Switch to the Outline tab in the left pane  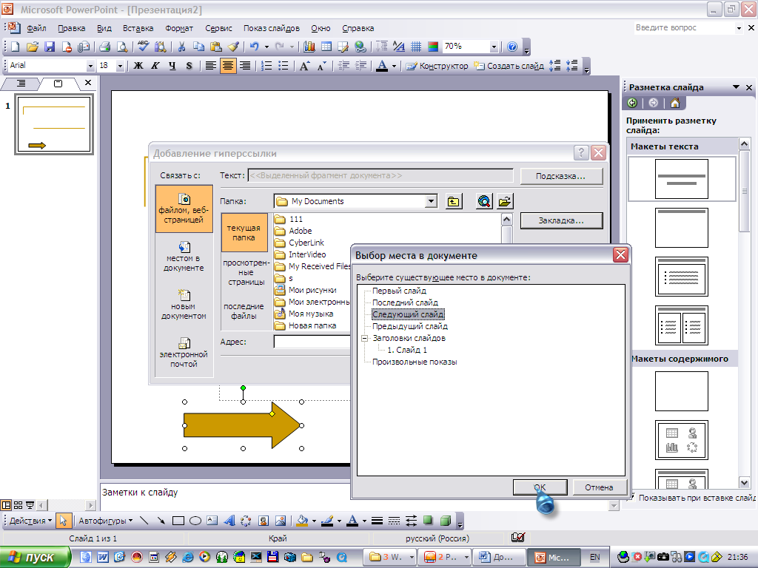[x=21, y=84]
